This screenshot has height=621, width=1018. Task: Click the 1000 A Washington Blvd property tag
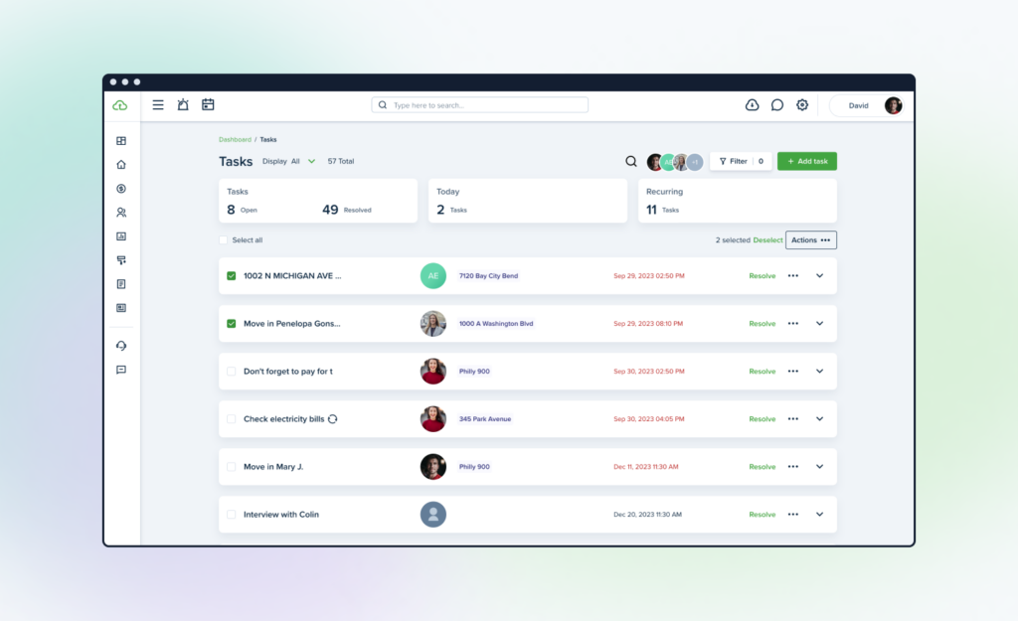pos(496,323)
